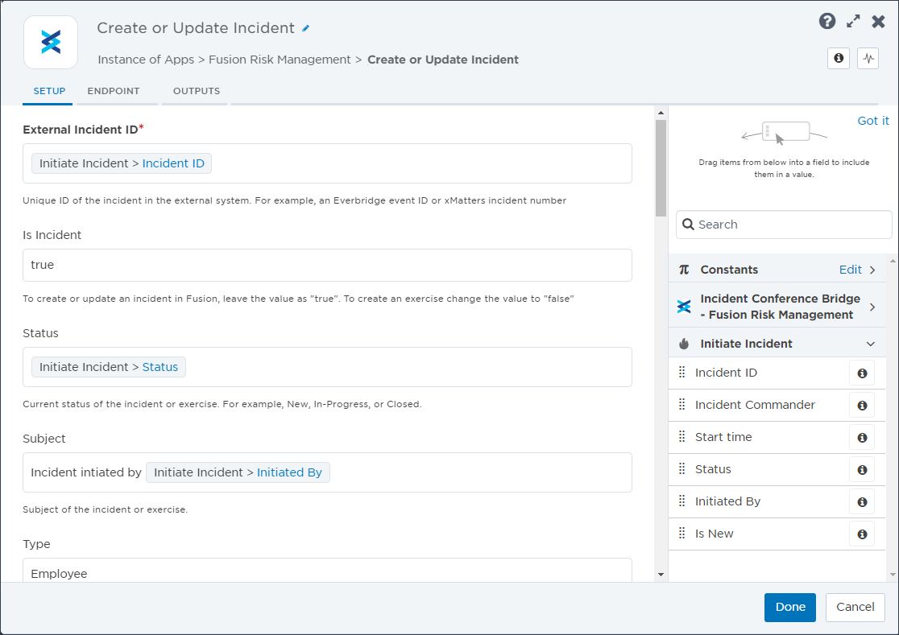Expand dialog to full screen

point(853,21)
